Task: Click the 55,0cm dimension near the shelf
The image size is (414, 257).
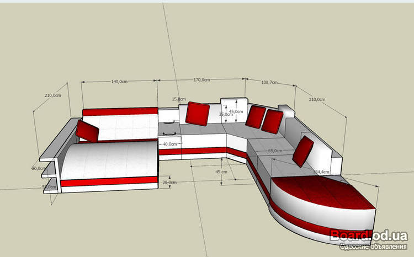Action: click(x=50, y=186)
